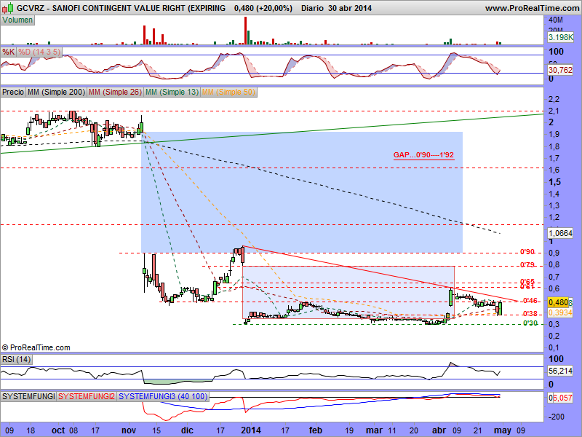Select the MM (Simple 50) label
The width and height of the screenshot is (582, 437).
pyautogui.click(x=228, y=92)
